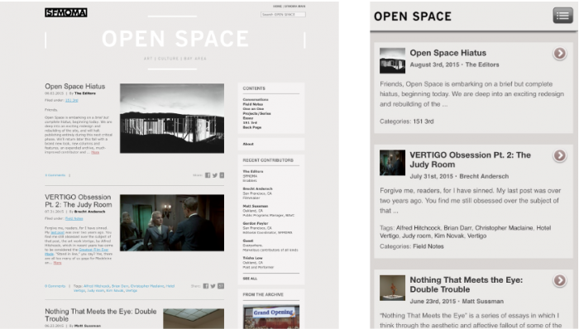Open Gordon Faylor in Recent Contributors
This screenshot has height=329, width=579.
(x=255, y=223)
